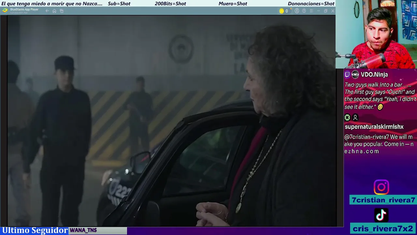
Task: Open BlueStacks home screen icon
Action: pos(54,11)
